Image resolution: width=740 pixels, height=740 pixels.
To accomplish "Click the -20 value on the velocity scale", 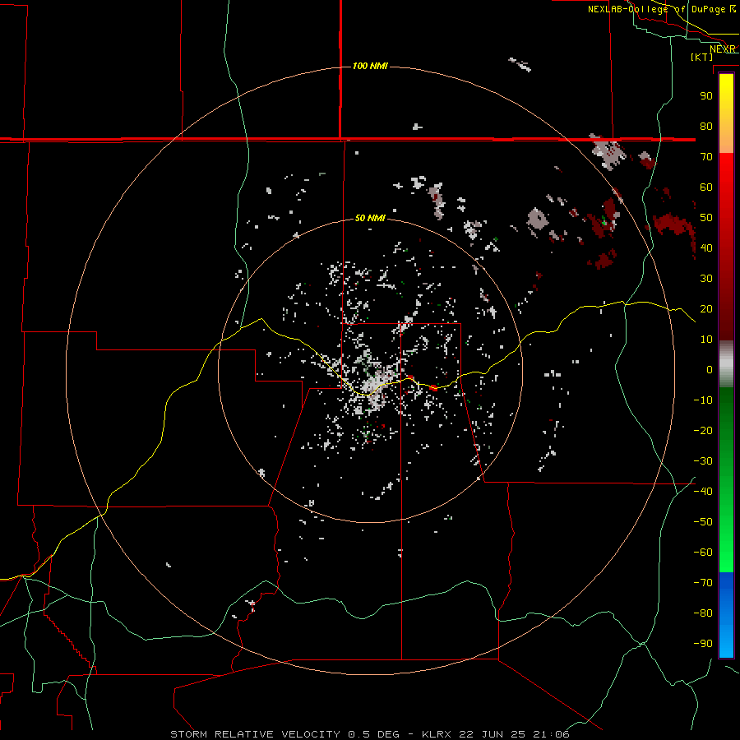I will [703, 430].
